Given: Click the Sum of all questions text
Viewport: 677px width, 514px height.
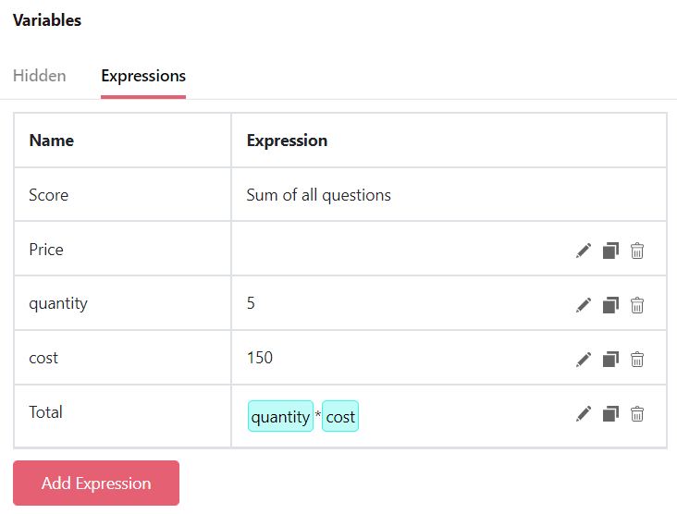Looking at the screenshot, I should pos(319,195).
